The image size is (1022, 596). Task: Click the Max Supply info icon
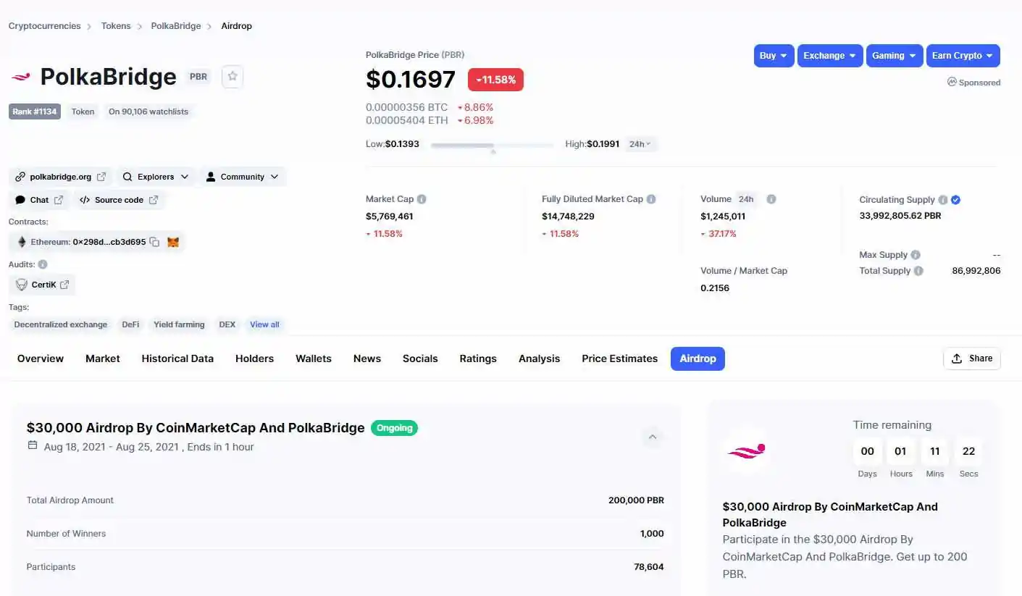pos(916,255)
